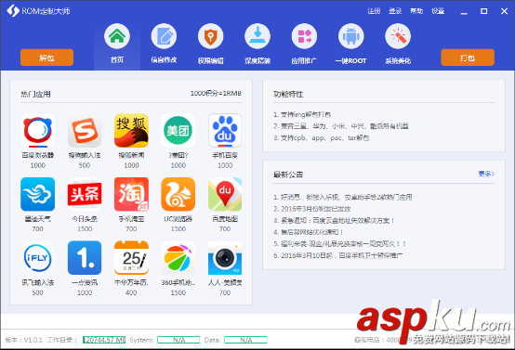
Task: Maximize the ROM定制大师 window
Action: [x=483, y=11]
